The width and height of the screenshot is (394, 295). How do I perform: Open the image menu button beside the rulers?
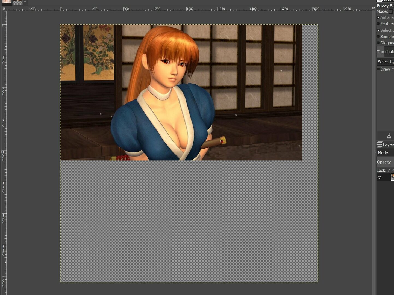[4, 9]
